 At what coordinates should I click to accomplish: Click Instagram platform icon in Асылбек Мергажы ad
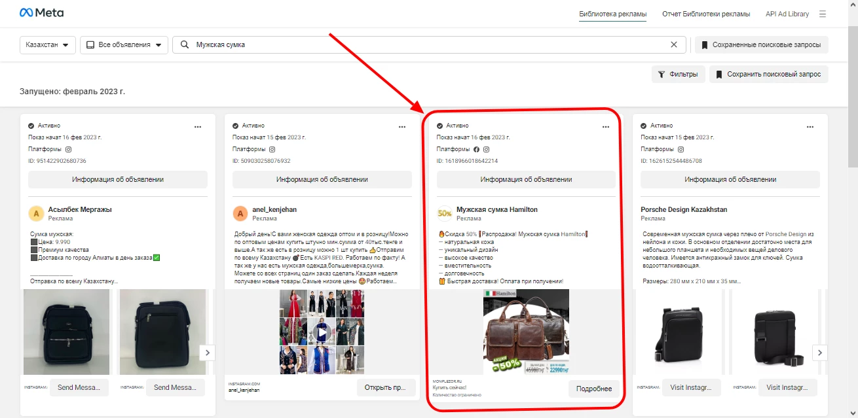coord(68,149)
